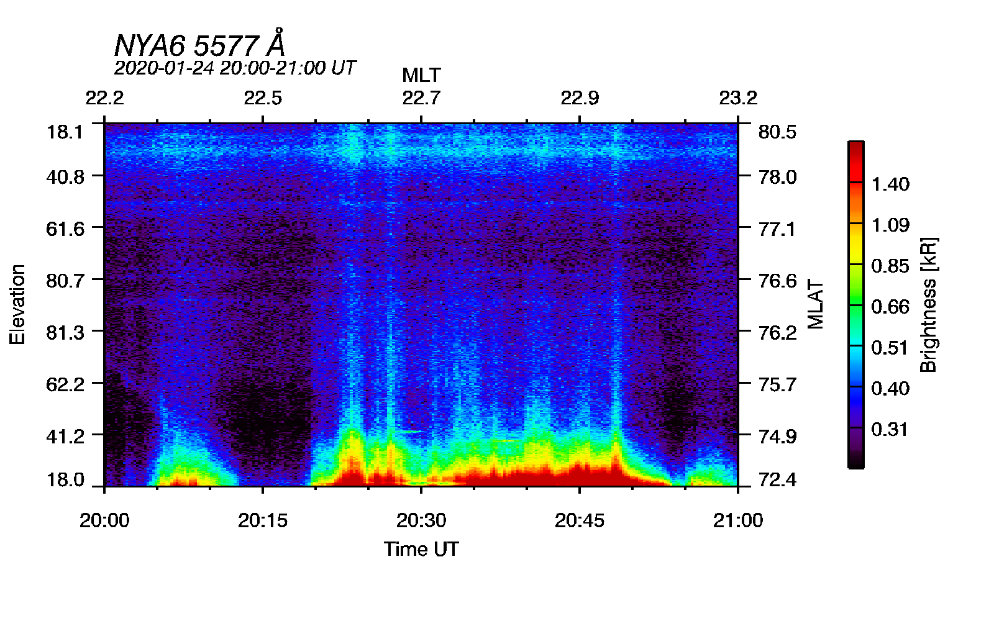Click the 'MLT' top axis label
Viewport: 994px width, 621px height.
pyautogui.click(x=421, y=75)
